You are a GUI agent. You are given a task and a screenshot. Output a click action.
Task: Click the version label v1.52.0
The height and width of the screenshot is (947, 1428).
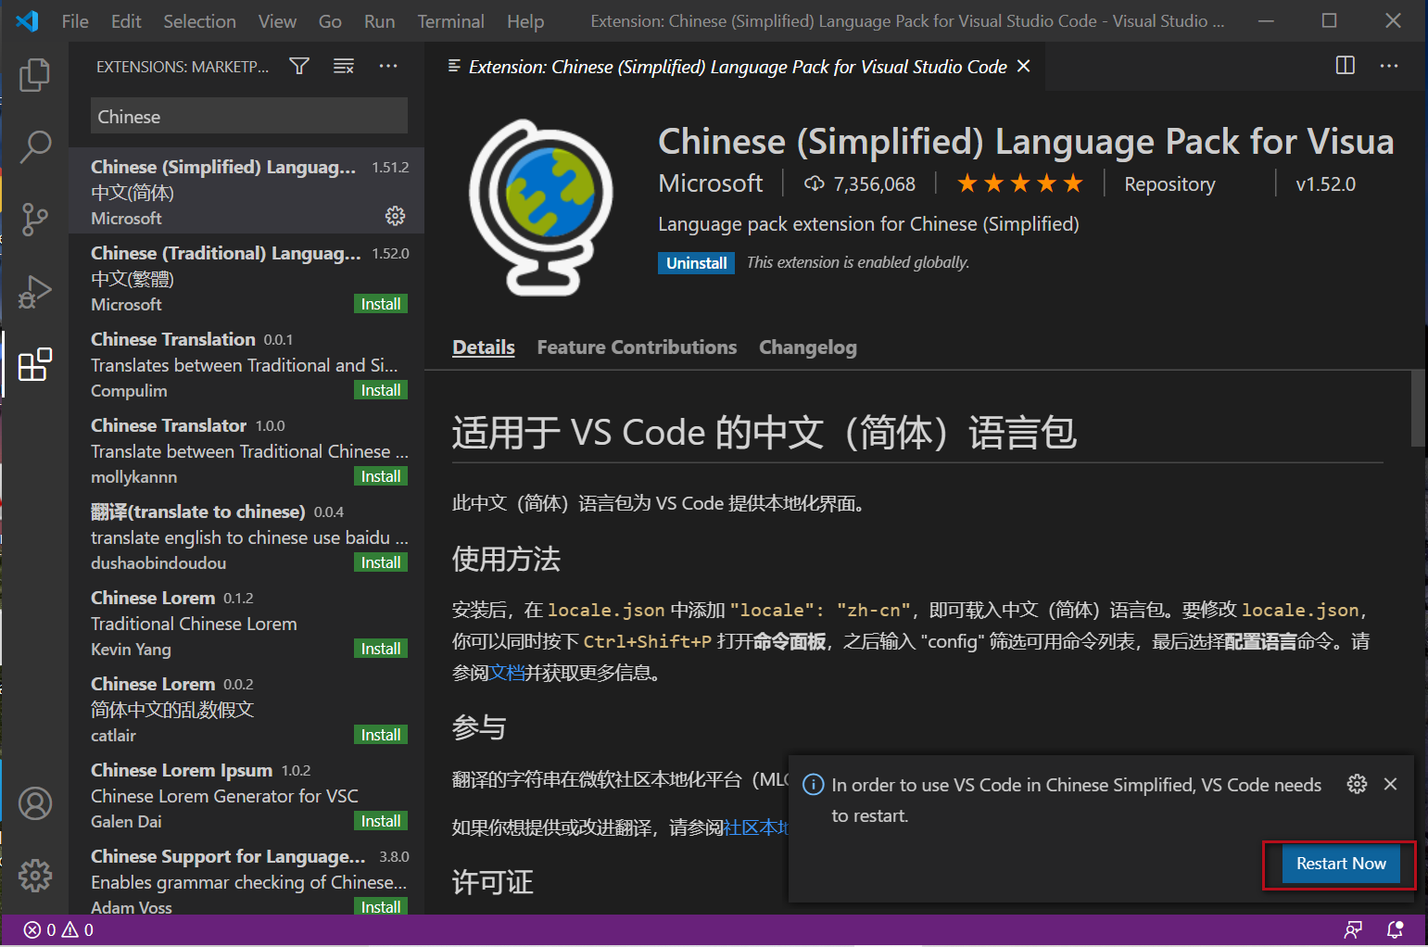pos(1325,184)
